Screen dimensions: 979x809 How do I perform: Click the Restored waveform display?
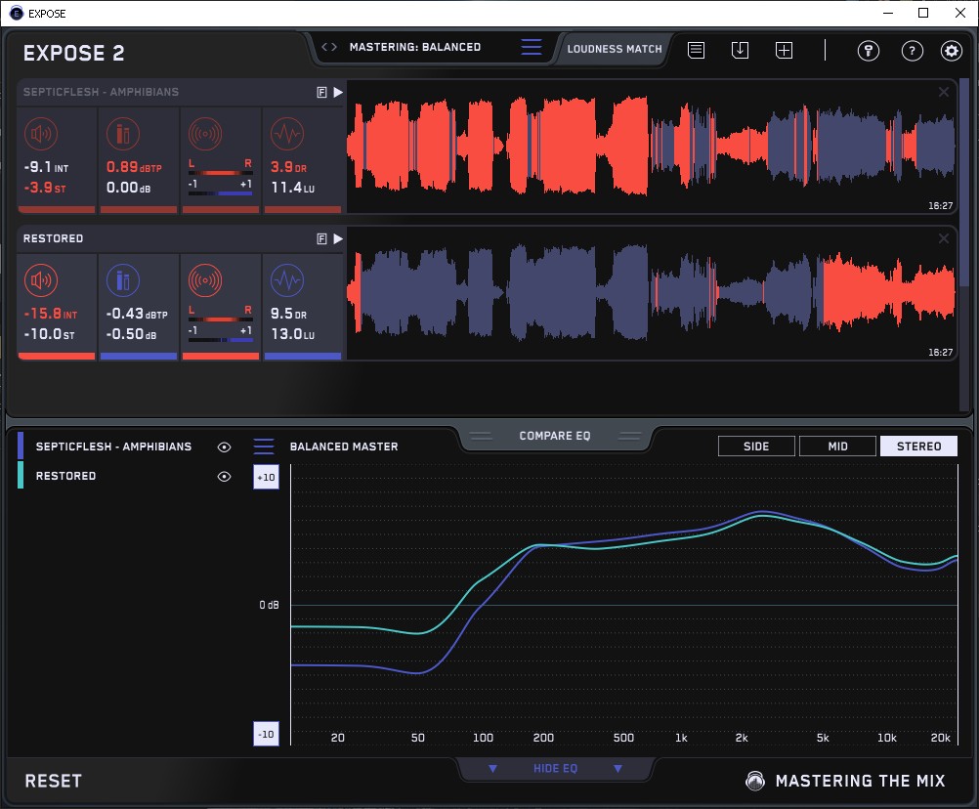[651, 294]
